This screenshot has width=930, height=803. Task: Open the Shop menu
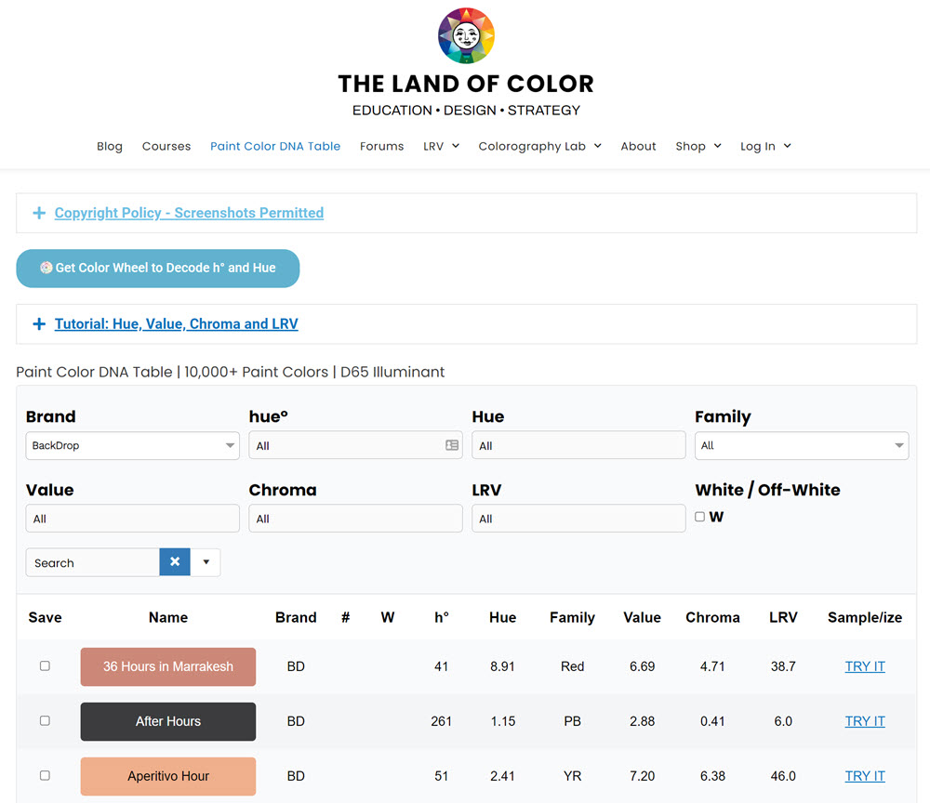click(698, 146)
